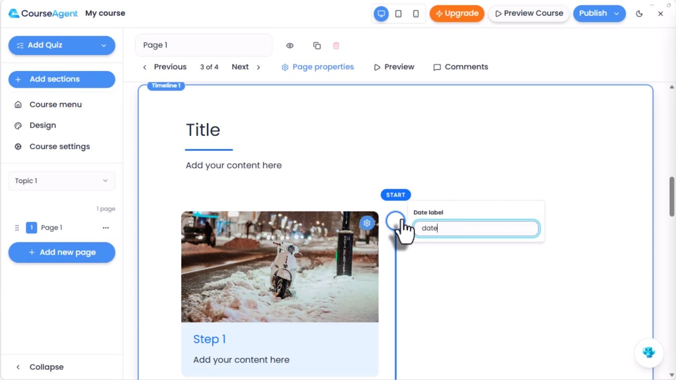This screenshot has height=380, width=676.
Task: Go to previous page chevron
Action: (145, 67)
